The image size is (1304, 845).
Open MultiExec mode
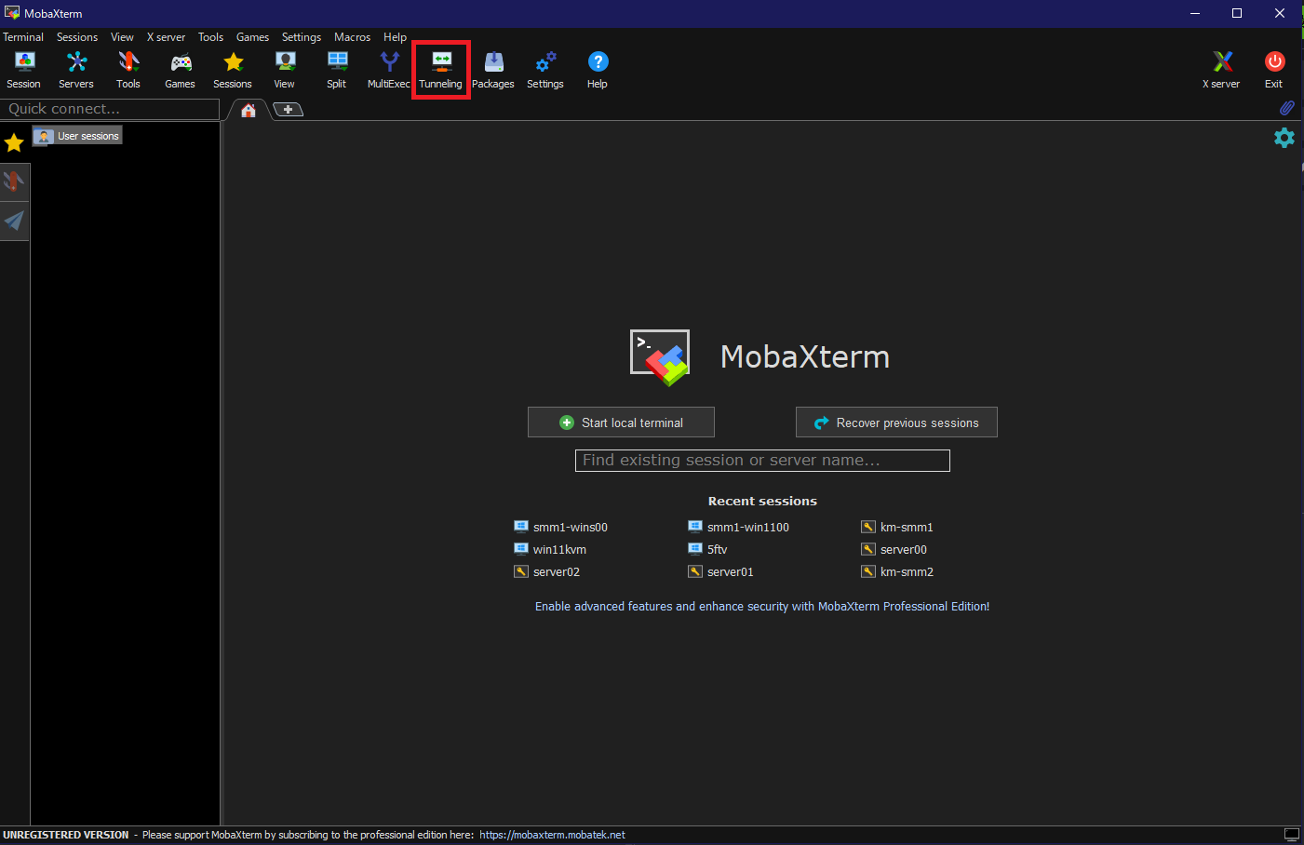[388, 68]
